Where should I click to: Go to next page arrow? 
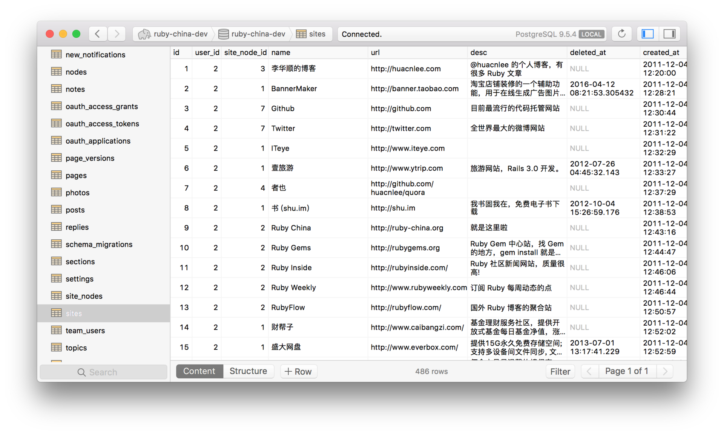[665, 371]
